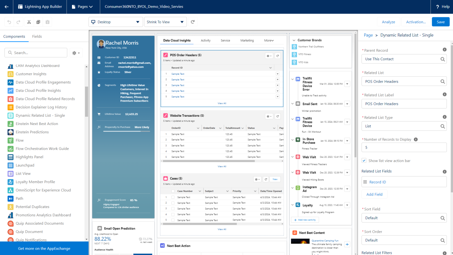
Task: Uncheck Show list view action bar
Action: tap(364, 160)
